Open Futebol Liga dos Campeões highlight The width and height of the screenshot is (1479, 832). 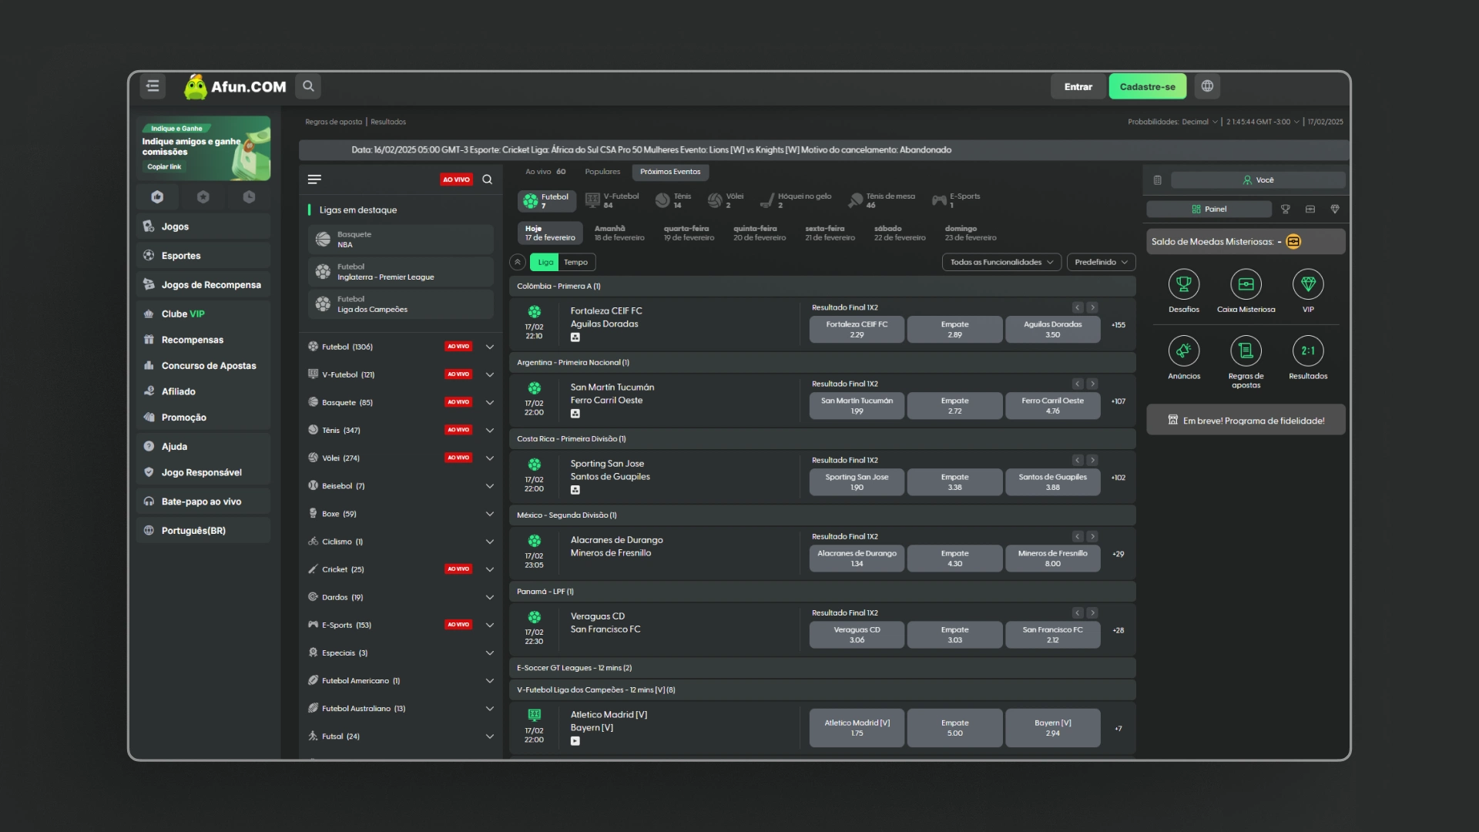tap(401, 304)
